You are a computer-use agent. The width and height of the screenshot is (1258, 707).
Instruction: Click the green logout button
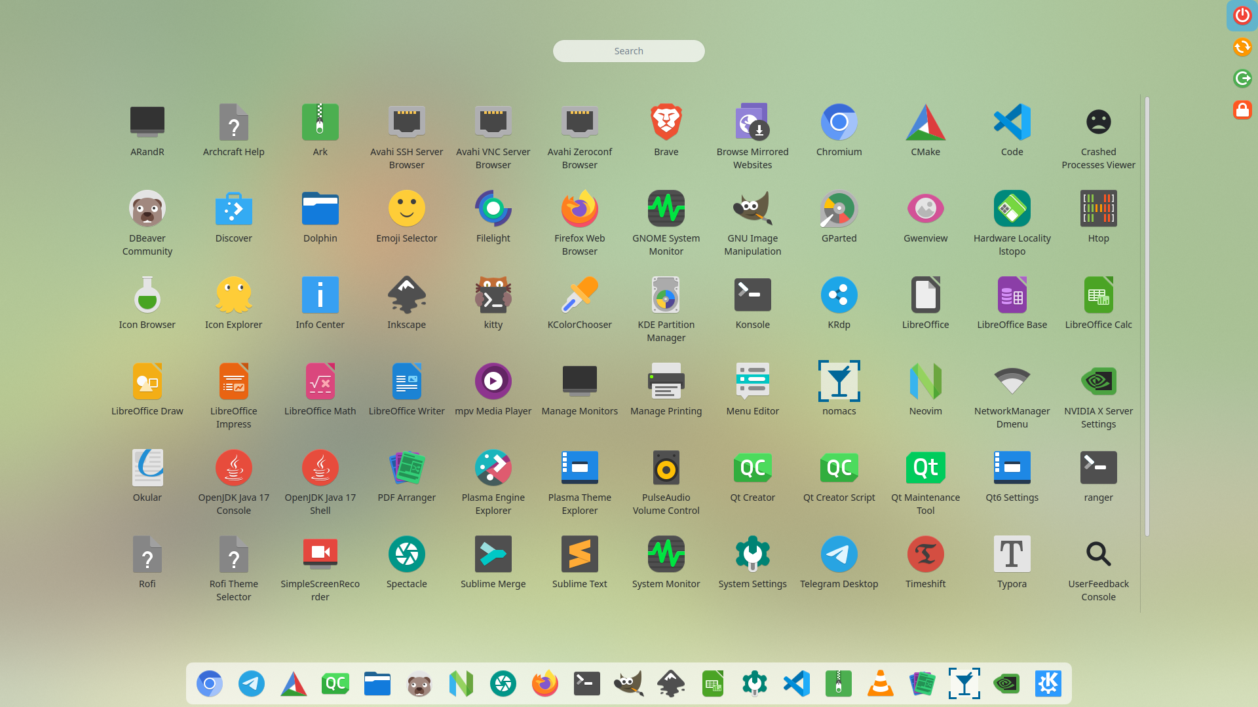coord(1242,79)
